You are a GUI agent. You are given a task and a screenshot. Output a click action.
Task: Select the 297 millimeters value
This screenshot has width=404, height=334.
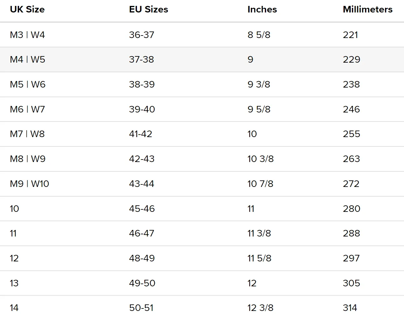pyautogui.click(x=351, y=258)
